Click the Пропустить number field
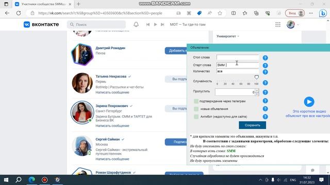 [235, 92]
